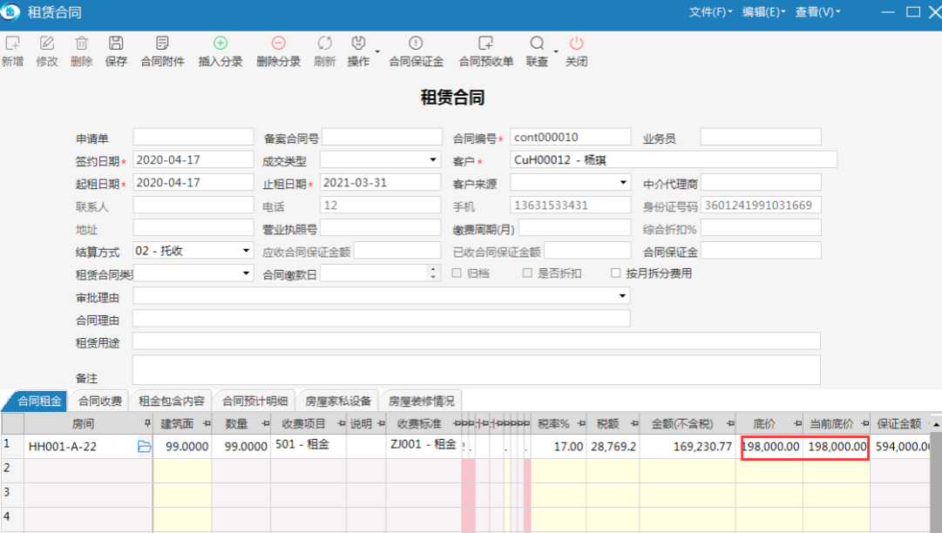Image resolution: width=942 pixels, height=533 pixels.
Task: Click pin icon on 金额(不含税) column header
Action: (730, 424)
